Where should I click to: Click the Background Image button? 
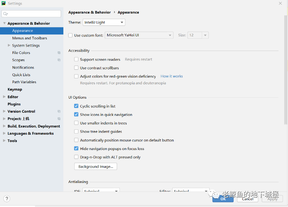point(96,166)
